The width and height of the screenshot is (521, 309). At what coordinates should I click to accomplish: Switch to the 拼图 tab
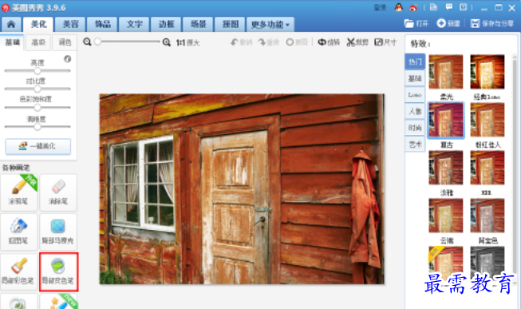(230, 24)
